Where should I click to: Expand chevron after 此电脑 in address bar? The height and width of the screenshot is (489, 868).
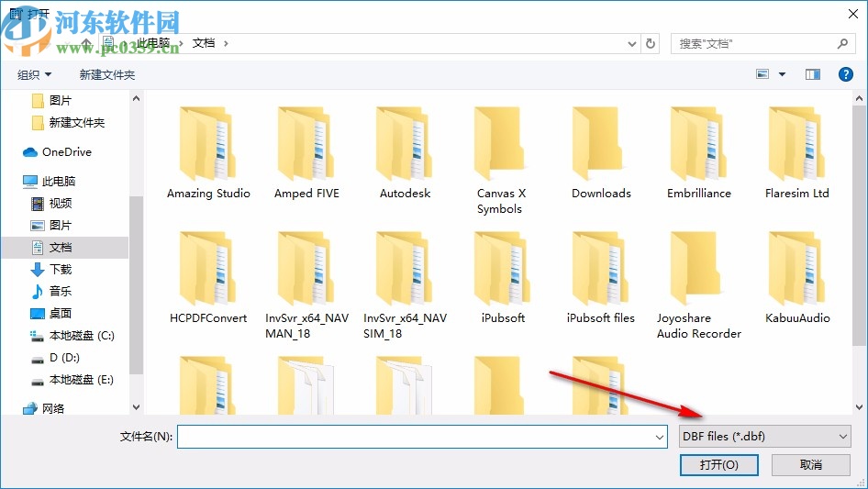click(x=181, y=43)
